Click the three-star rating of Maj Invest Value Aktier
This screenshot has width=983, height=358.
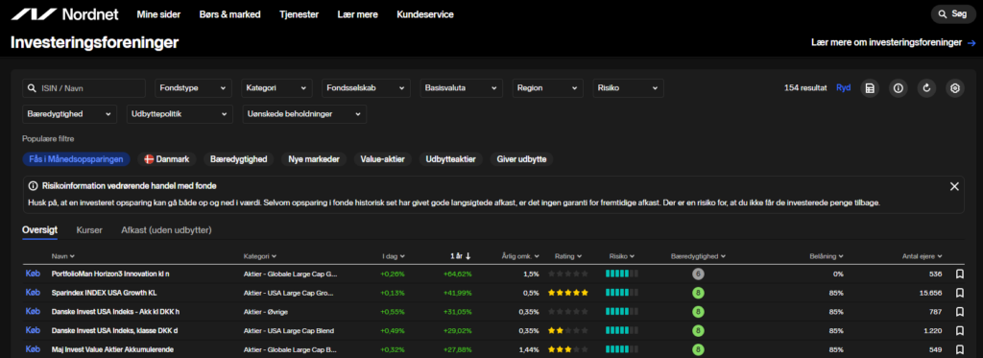click(568, 349)
